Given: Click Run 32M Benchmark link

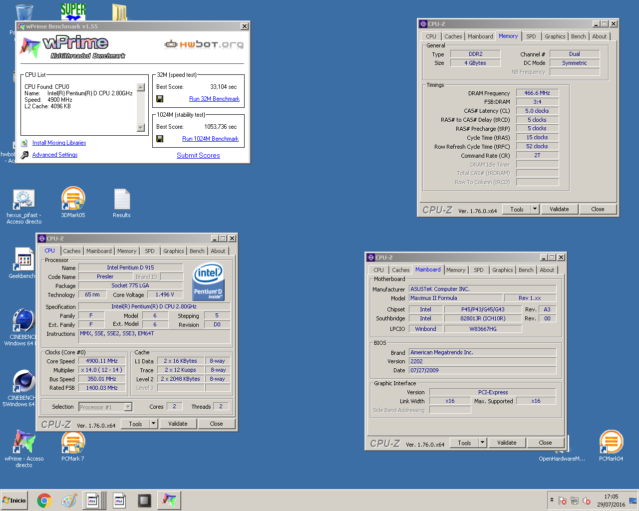Looking at the screenshot, I should coord(214,99).
